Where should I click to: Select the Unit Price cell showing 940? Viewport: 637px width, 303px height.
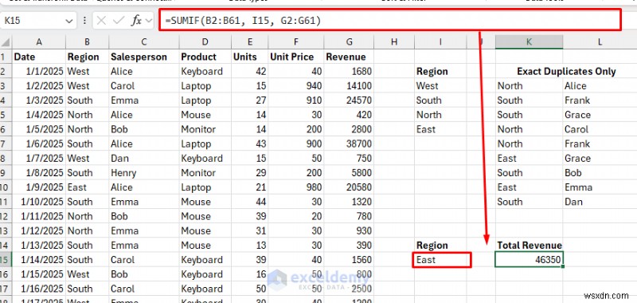click(x=295, y=86)
